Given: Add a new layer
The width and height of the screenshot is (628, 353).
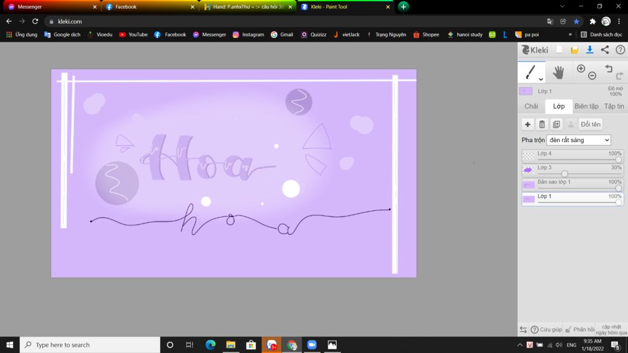Looking at the screenshot, I should 527,124.
